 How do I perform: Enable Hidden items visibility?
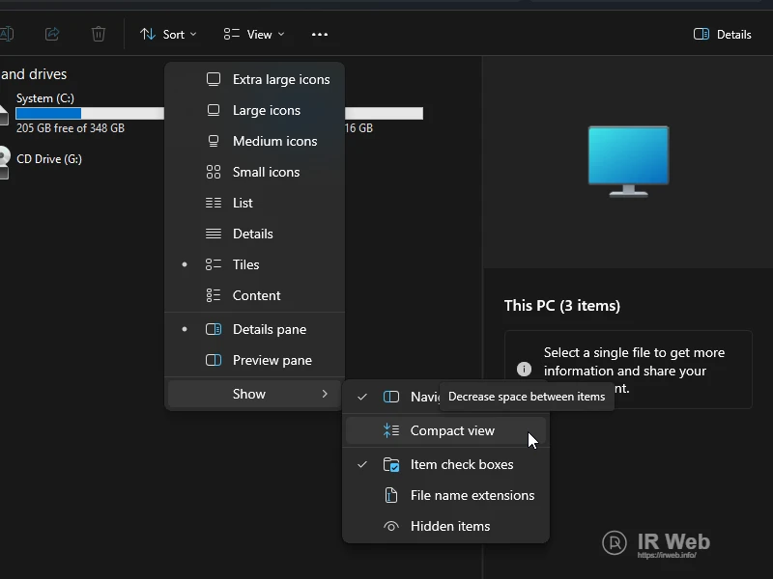[449, 526]
